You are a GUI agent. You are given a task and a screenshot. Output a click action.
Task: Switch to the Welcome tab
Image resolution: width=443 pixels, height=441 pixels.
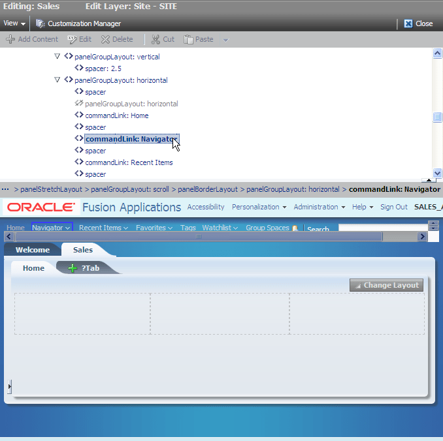(33, 250)
